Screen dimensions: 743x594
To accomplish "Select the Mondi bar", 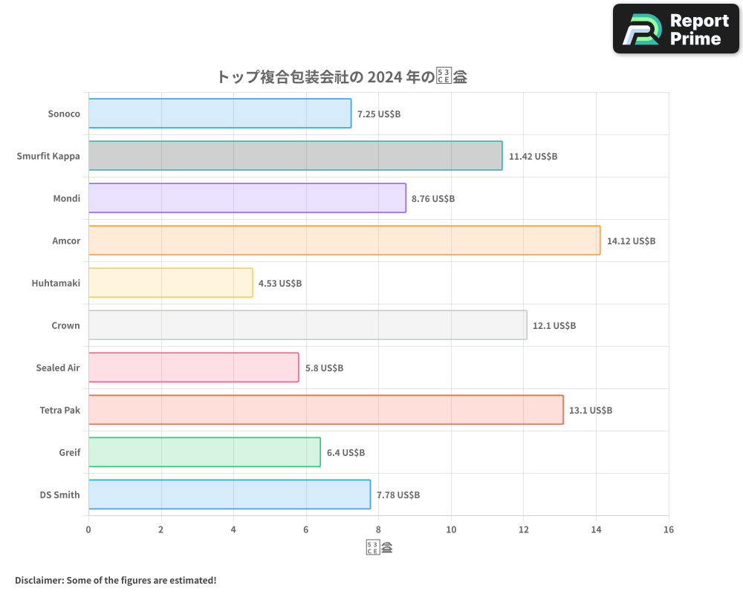I will tap(247, 198).
